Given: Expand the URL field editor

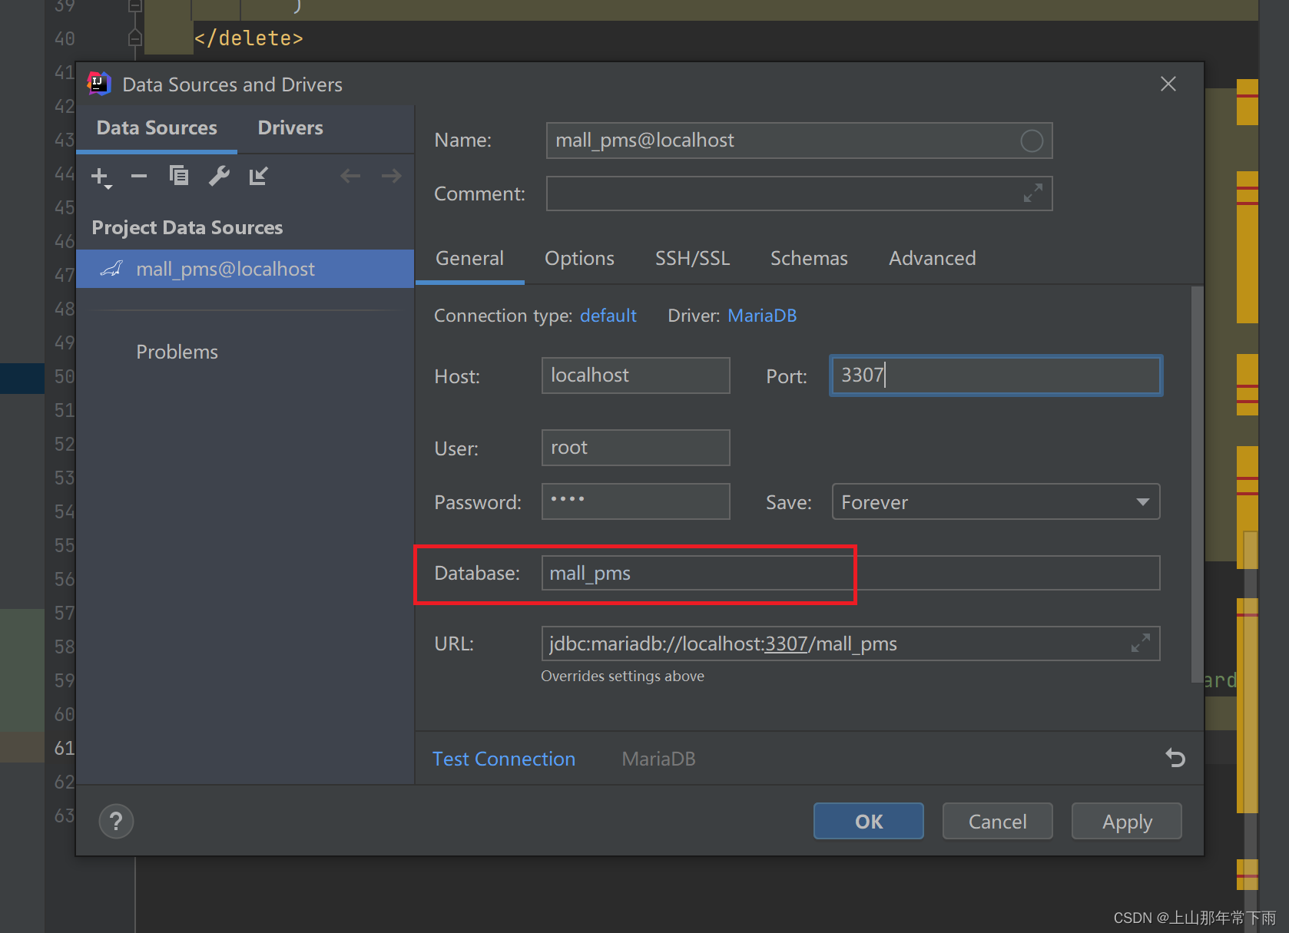Looking at the screenshot, I should (x=1141, y=644).
